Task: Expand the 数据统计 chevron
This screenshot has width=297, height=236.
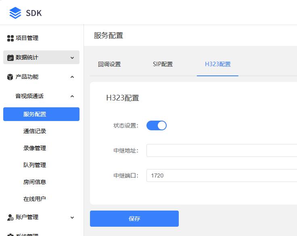Action: pyautogui.click(x=72, y=58)
